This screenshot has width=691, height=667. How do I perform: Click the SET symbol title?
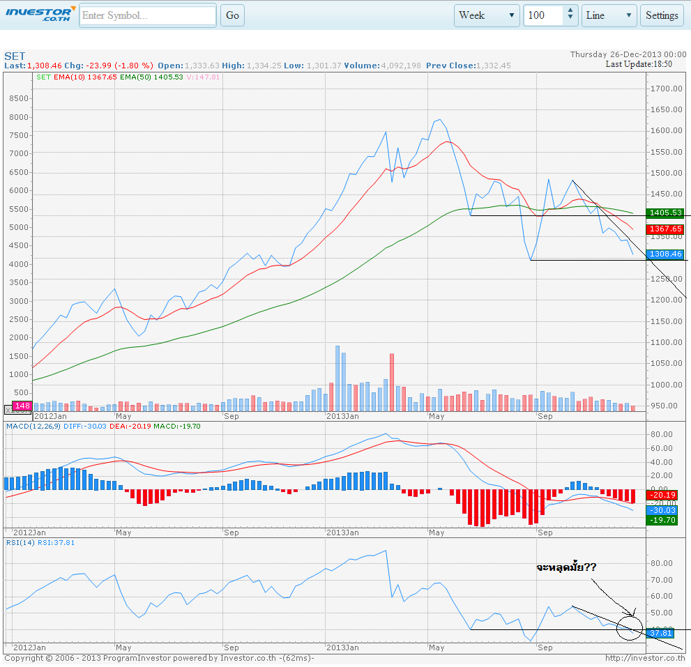tap(15, 56)
